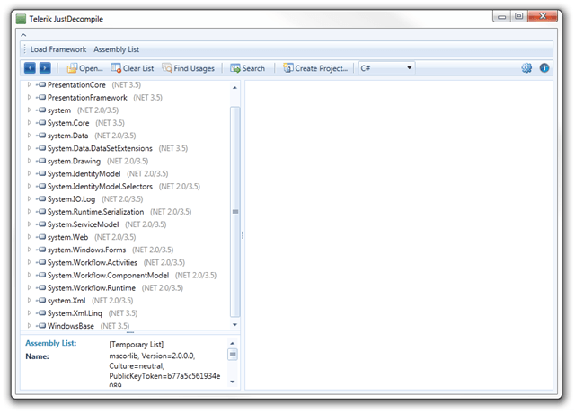Click the System.IO.Log assembly icon

tap(41, 199)
